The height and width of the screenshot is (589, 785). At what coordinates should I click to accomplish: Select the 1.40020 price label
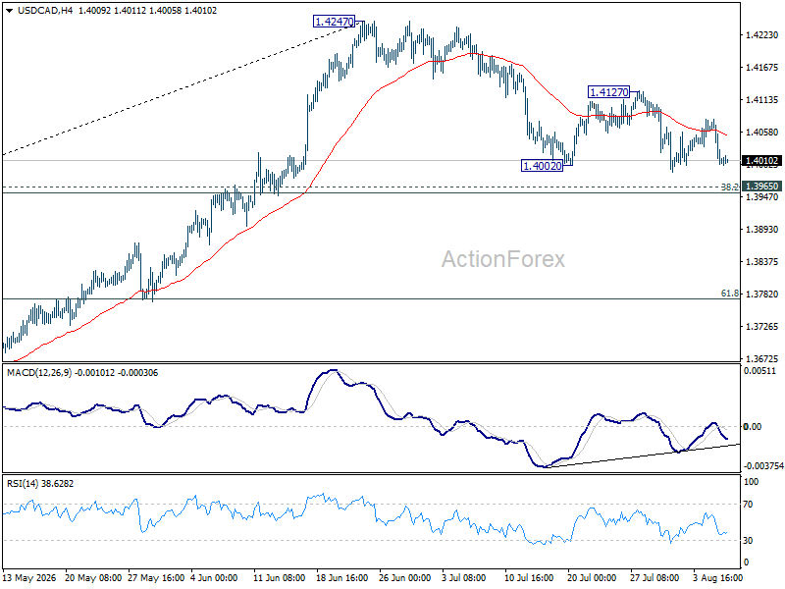(543, 165)
